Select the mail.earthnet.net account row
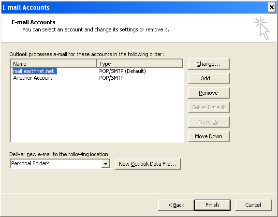Image resolution: width=278 pixels, height=217 pixels. [x=97, y=71]
